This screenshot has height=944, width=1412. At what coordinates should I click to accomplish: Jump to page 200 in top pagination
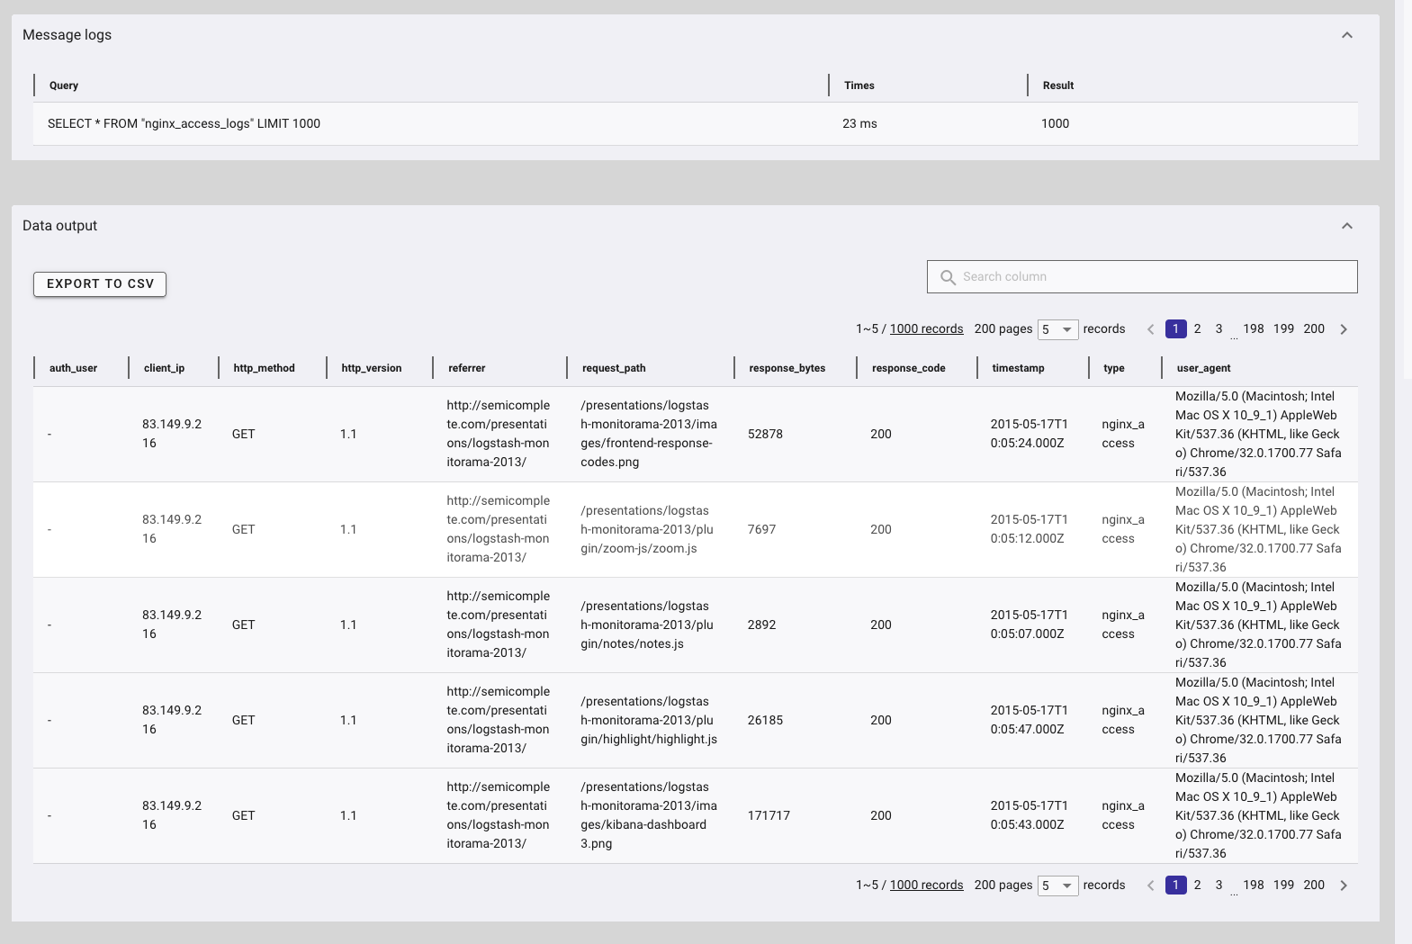point(1314,329)
